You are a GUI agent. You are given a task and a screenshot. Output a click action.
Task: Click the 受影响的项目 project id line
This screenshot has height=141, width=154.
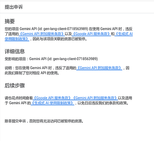pyautogui.click(x=51, y=59)
